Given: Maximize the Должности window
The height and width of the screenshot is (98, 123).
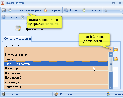Looking at the screenshot, I should coord(113,3).
